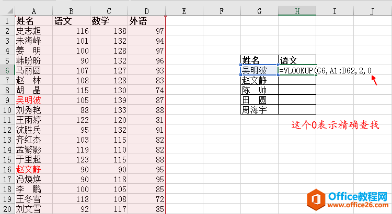392x214 pixels.
Task: Click the name cell 刘秀艳
Action: point(34,110)
